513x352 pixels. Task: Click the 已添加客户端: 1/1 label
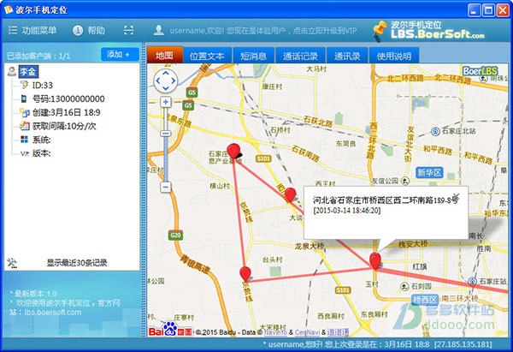pos(38,56)
